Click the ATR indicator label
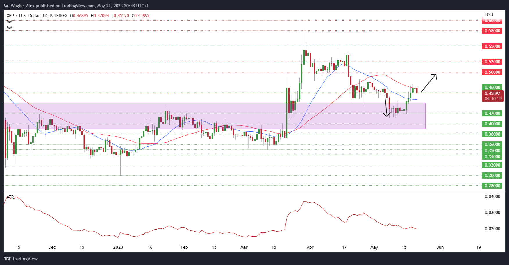This screenshot has height=265, width=509. click(10, 197)
